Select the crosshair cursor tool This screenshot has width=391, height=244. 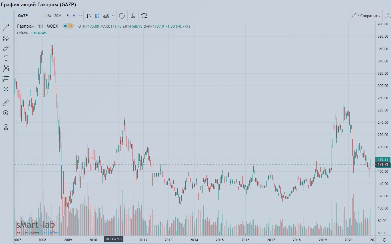[6, 17]
